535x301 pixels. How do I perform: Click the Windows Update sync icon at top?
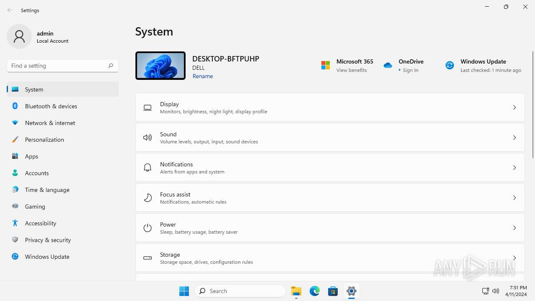[x=450, y=65]
